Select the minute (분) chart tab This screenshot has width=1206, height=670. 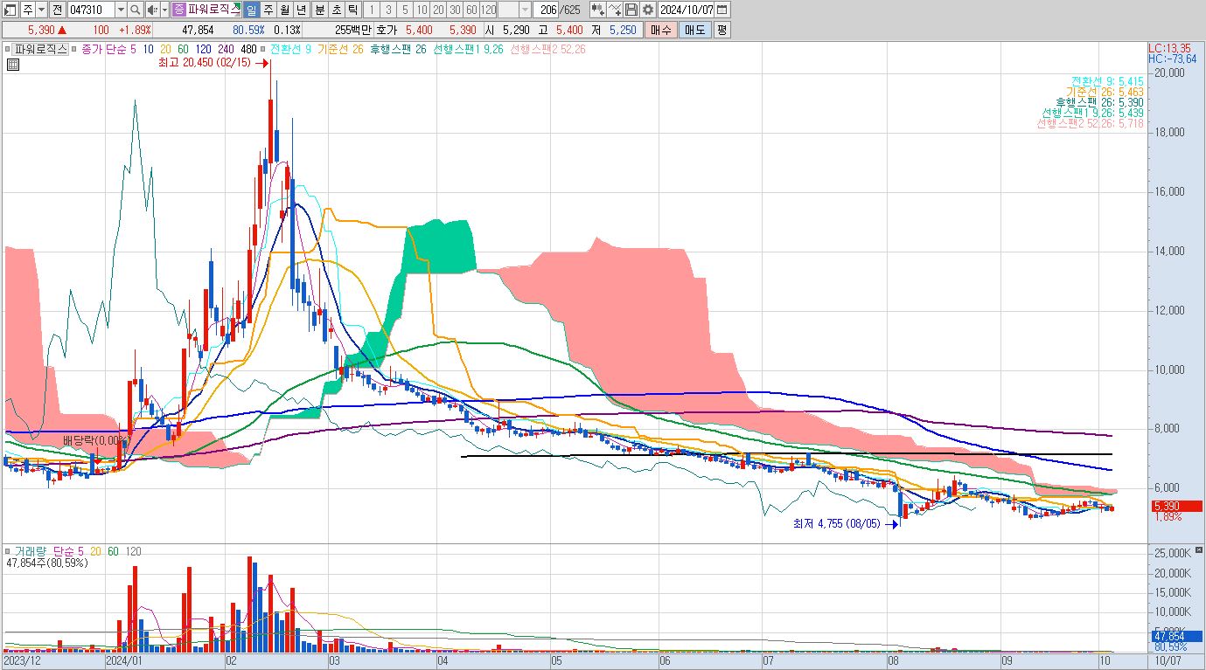pyautogui.click(x=318, y=10)
